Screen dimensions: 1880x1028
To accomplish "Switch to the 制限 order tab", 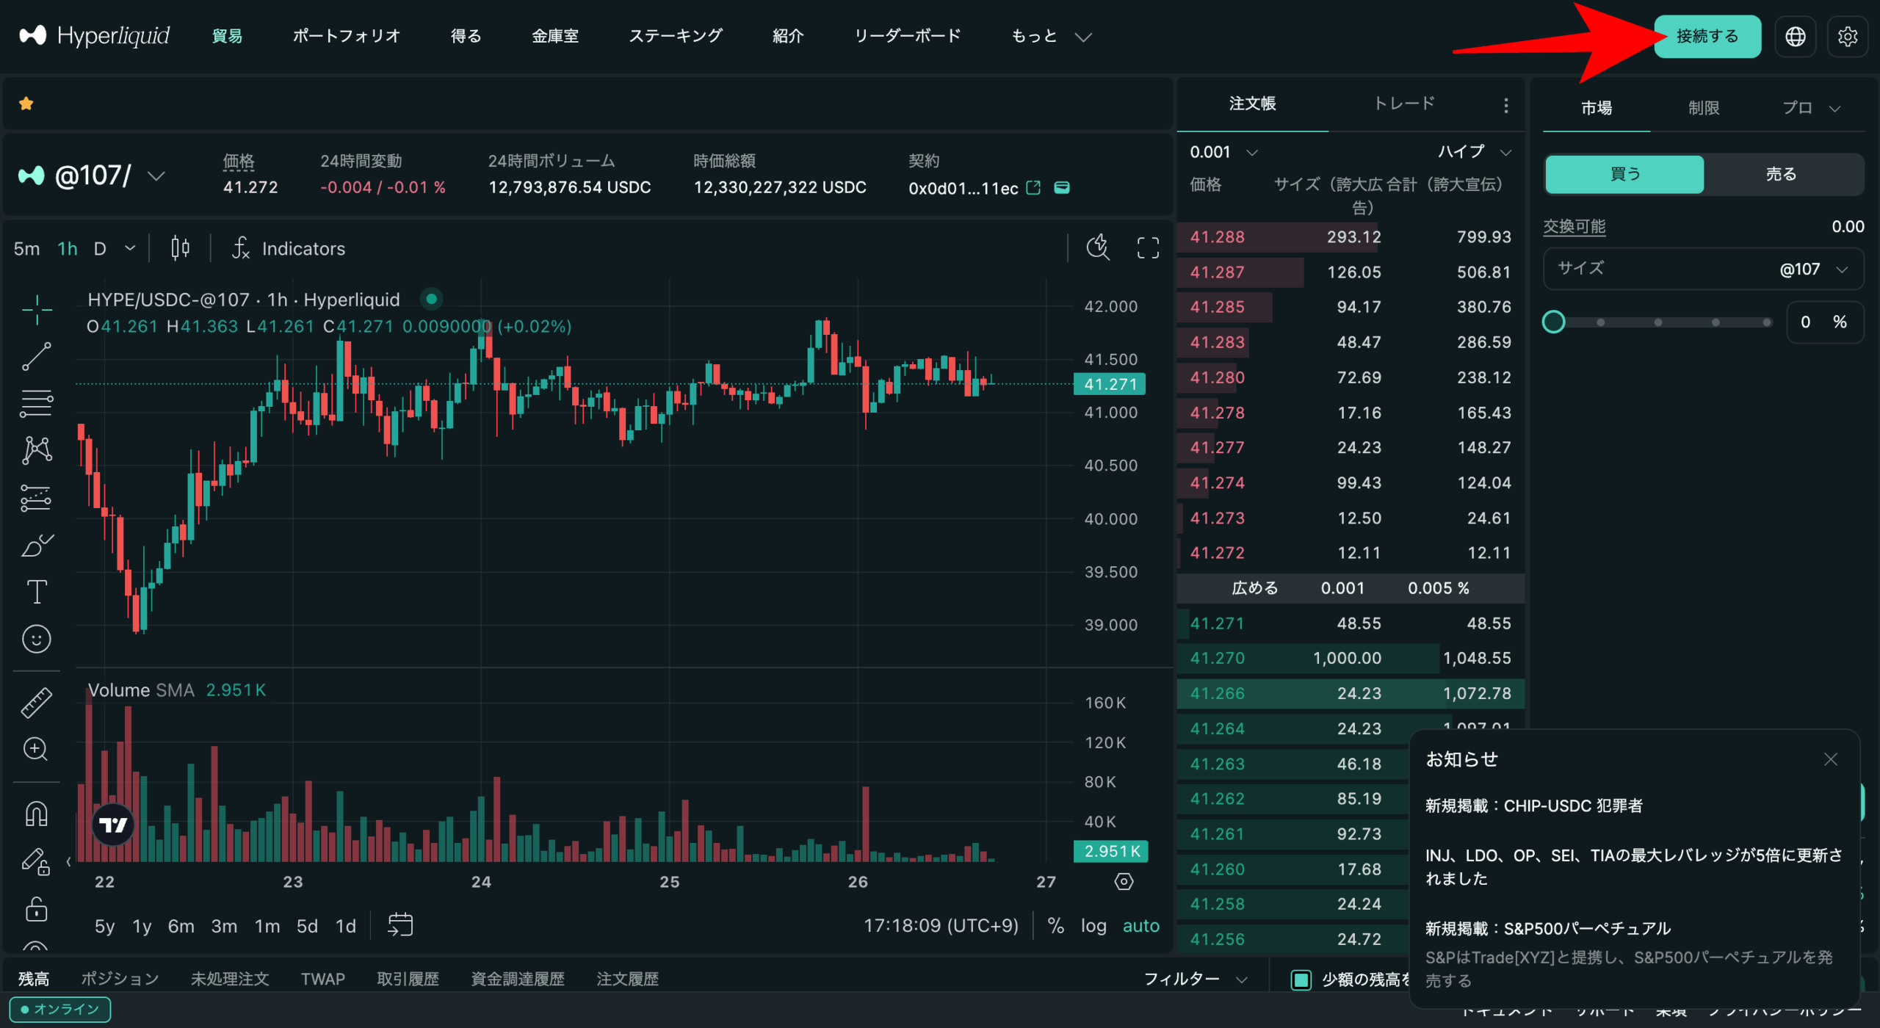I will coord(1703,108).
